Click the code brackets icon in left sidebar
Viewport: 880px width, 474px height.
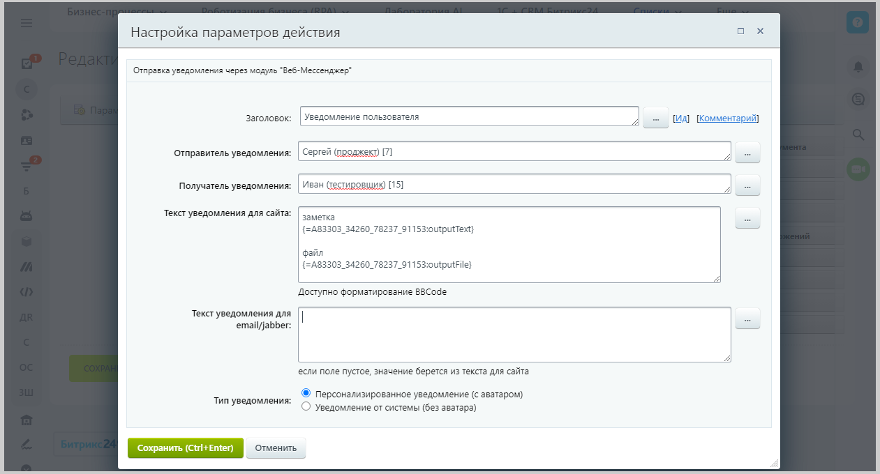click(x=27, y=292)
